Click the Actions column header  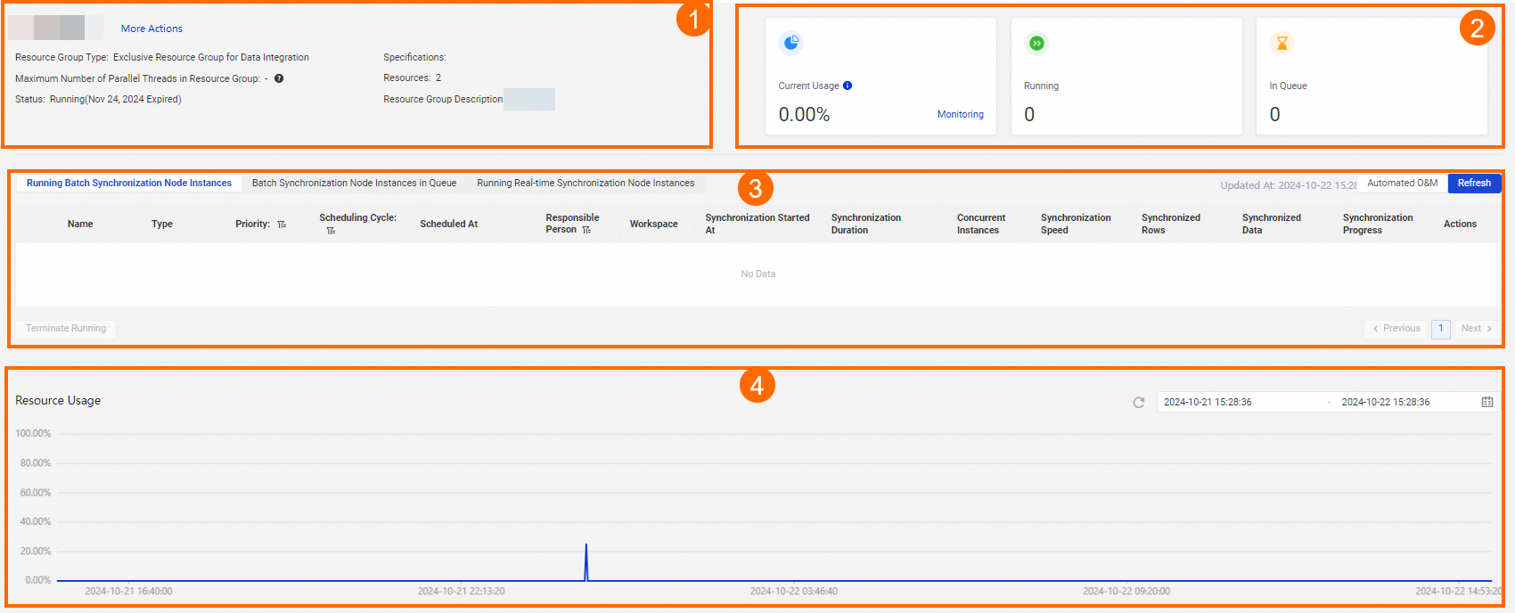(1460, 224)
